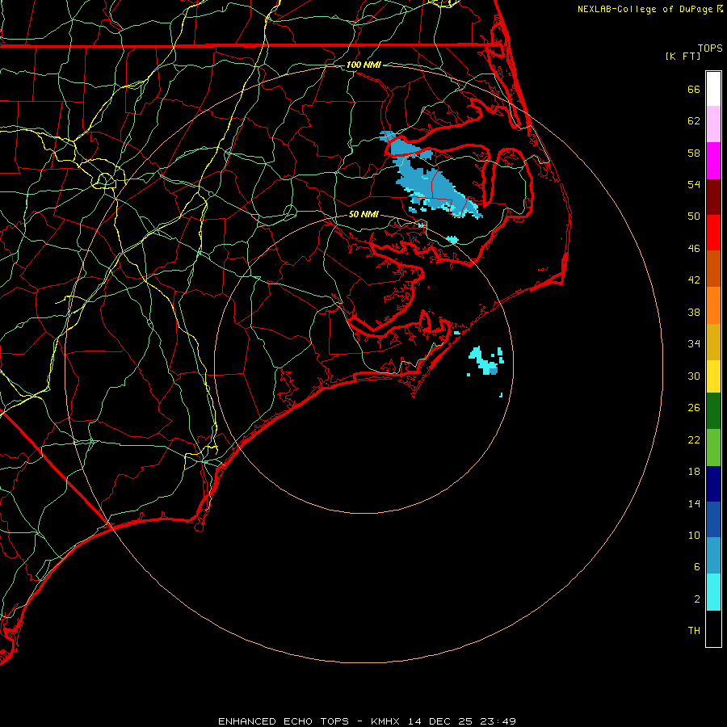Viewport: 727px width, 727px height.
Task: Click the "50" legend value
Action: pos(694,216)
